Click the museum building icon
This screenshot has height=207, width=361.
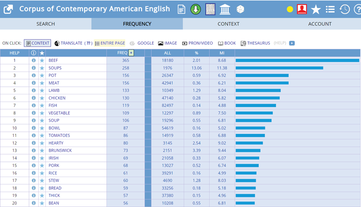[225, 9]
